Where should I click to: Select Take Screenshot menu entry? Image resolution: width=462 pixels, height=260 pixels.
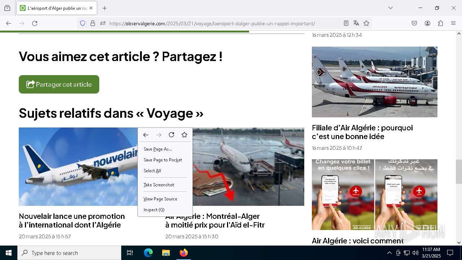tap(165, 185)
